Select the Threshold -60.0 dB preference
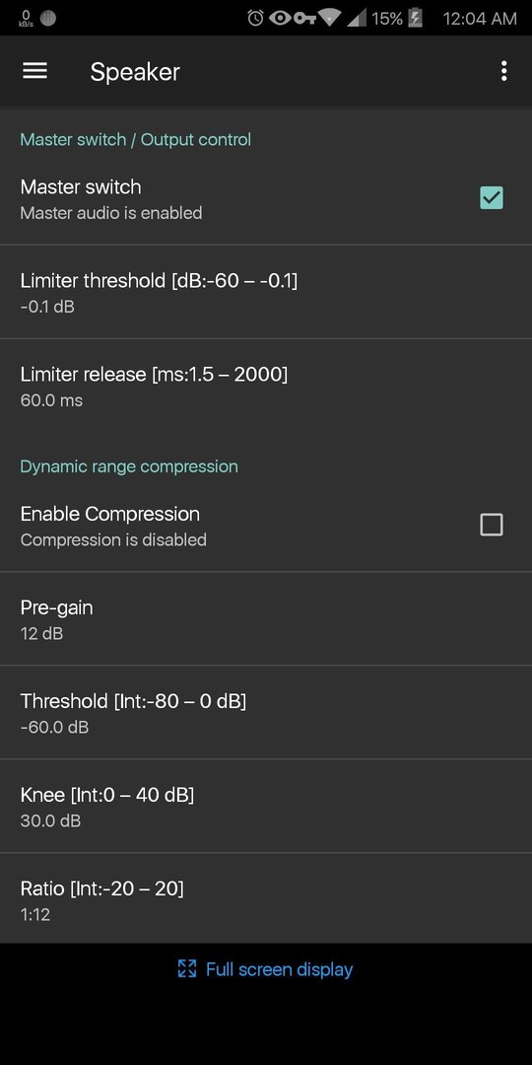The height and width of the screenshot is (1065, 532). tap(266, 713)
